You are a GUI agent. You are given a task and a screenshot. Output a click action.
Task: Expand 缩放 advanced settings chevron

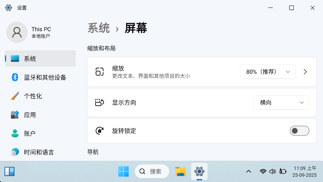click(x=305, y=72)
